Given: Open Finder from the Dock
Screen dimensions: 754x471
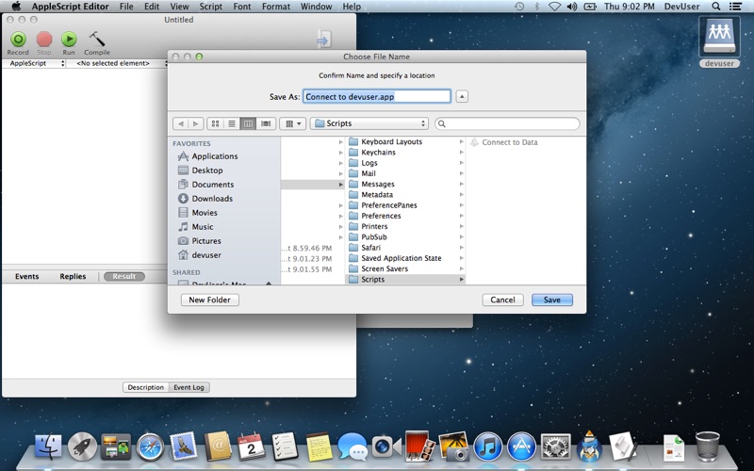Looking at the screenshot, I should point(48,447).
